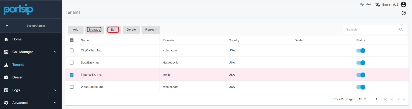
Task: Open the user account avatar icon
Action: [403, 5]
